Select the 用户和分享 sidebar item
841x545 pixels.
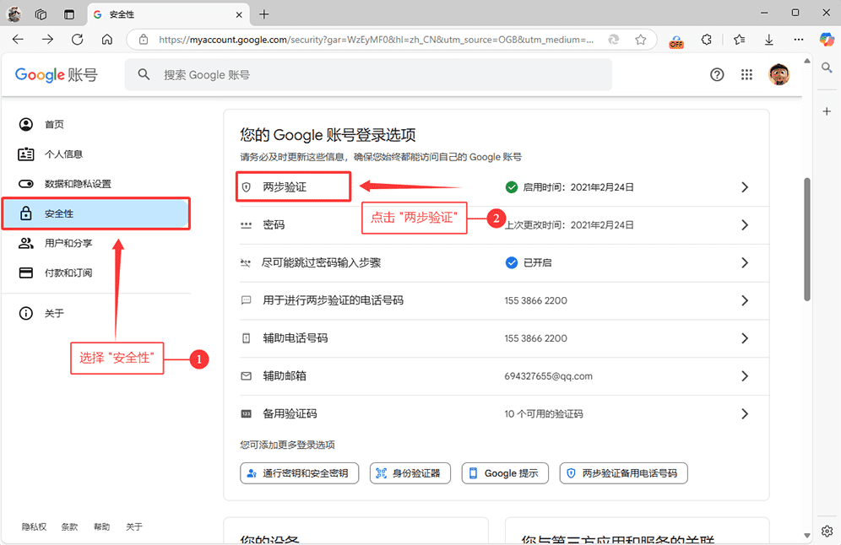pos(95,243)
